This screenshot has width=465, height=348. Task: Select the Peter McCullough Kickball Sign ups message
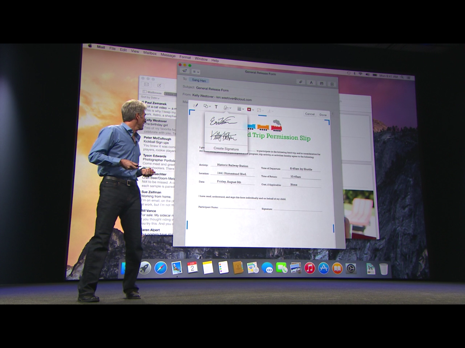(159, 144)
